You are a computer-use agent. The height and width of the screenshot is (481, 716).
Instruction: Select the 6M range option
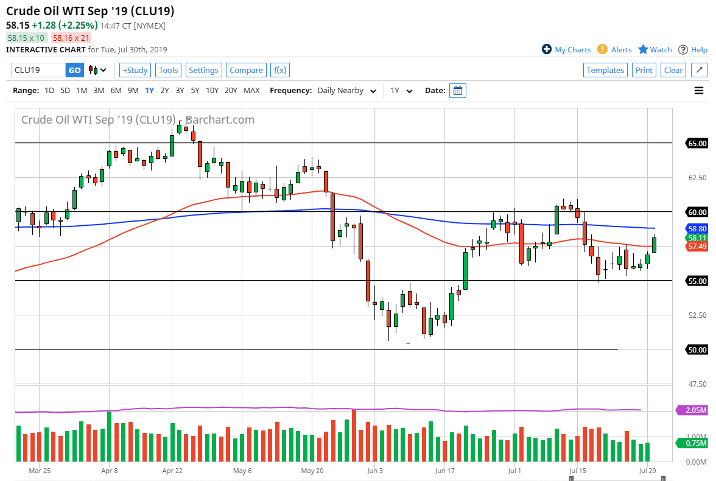pos(116,91)
